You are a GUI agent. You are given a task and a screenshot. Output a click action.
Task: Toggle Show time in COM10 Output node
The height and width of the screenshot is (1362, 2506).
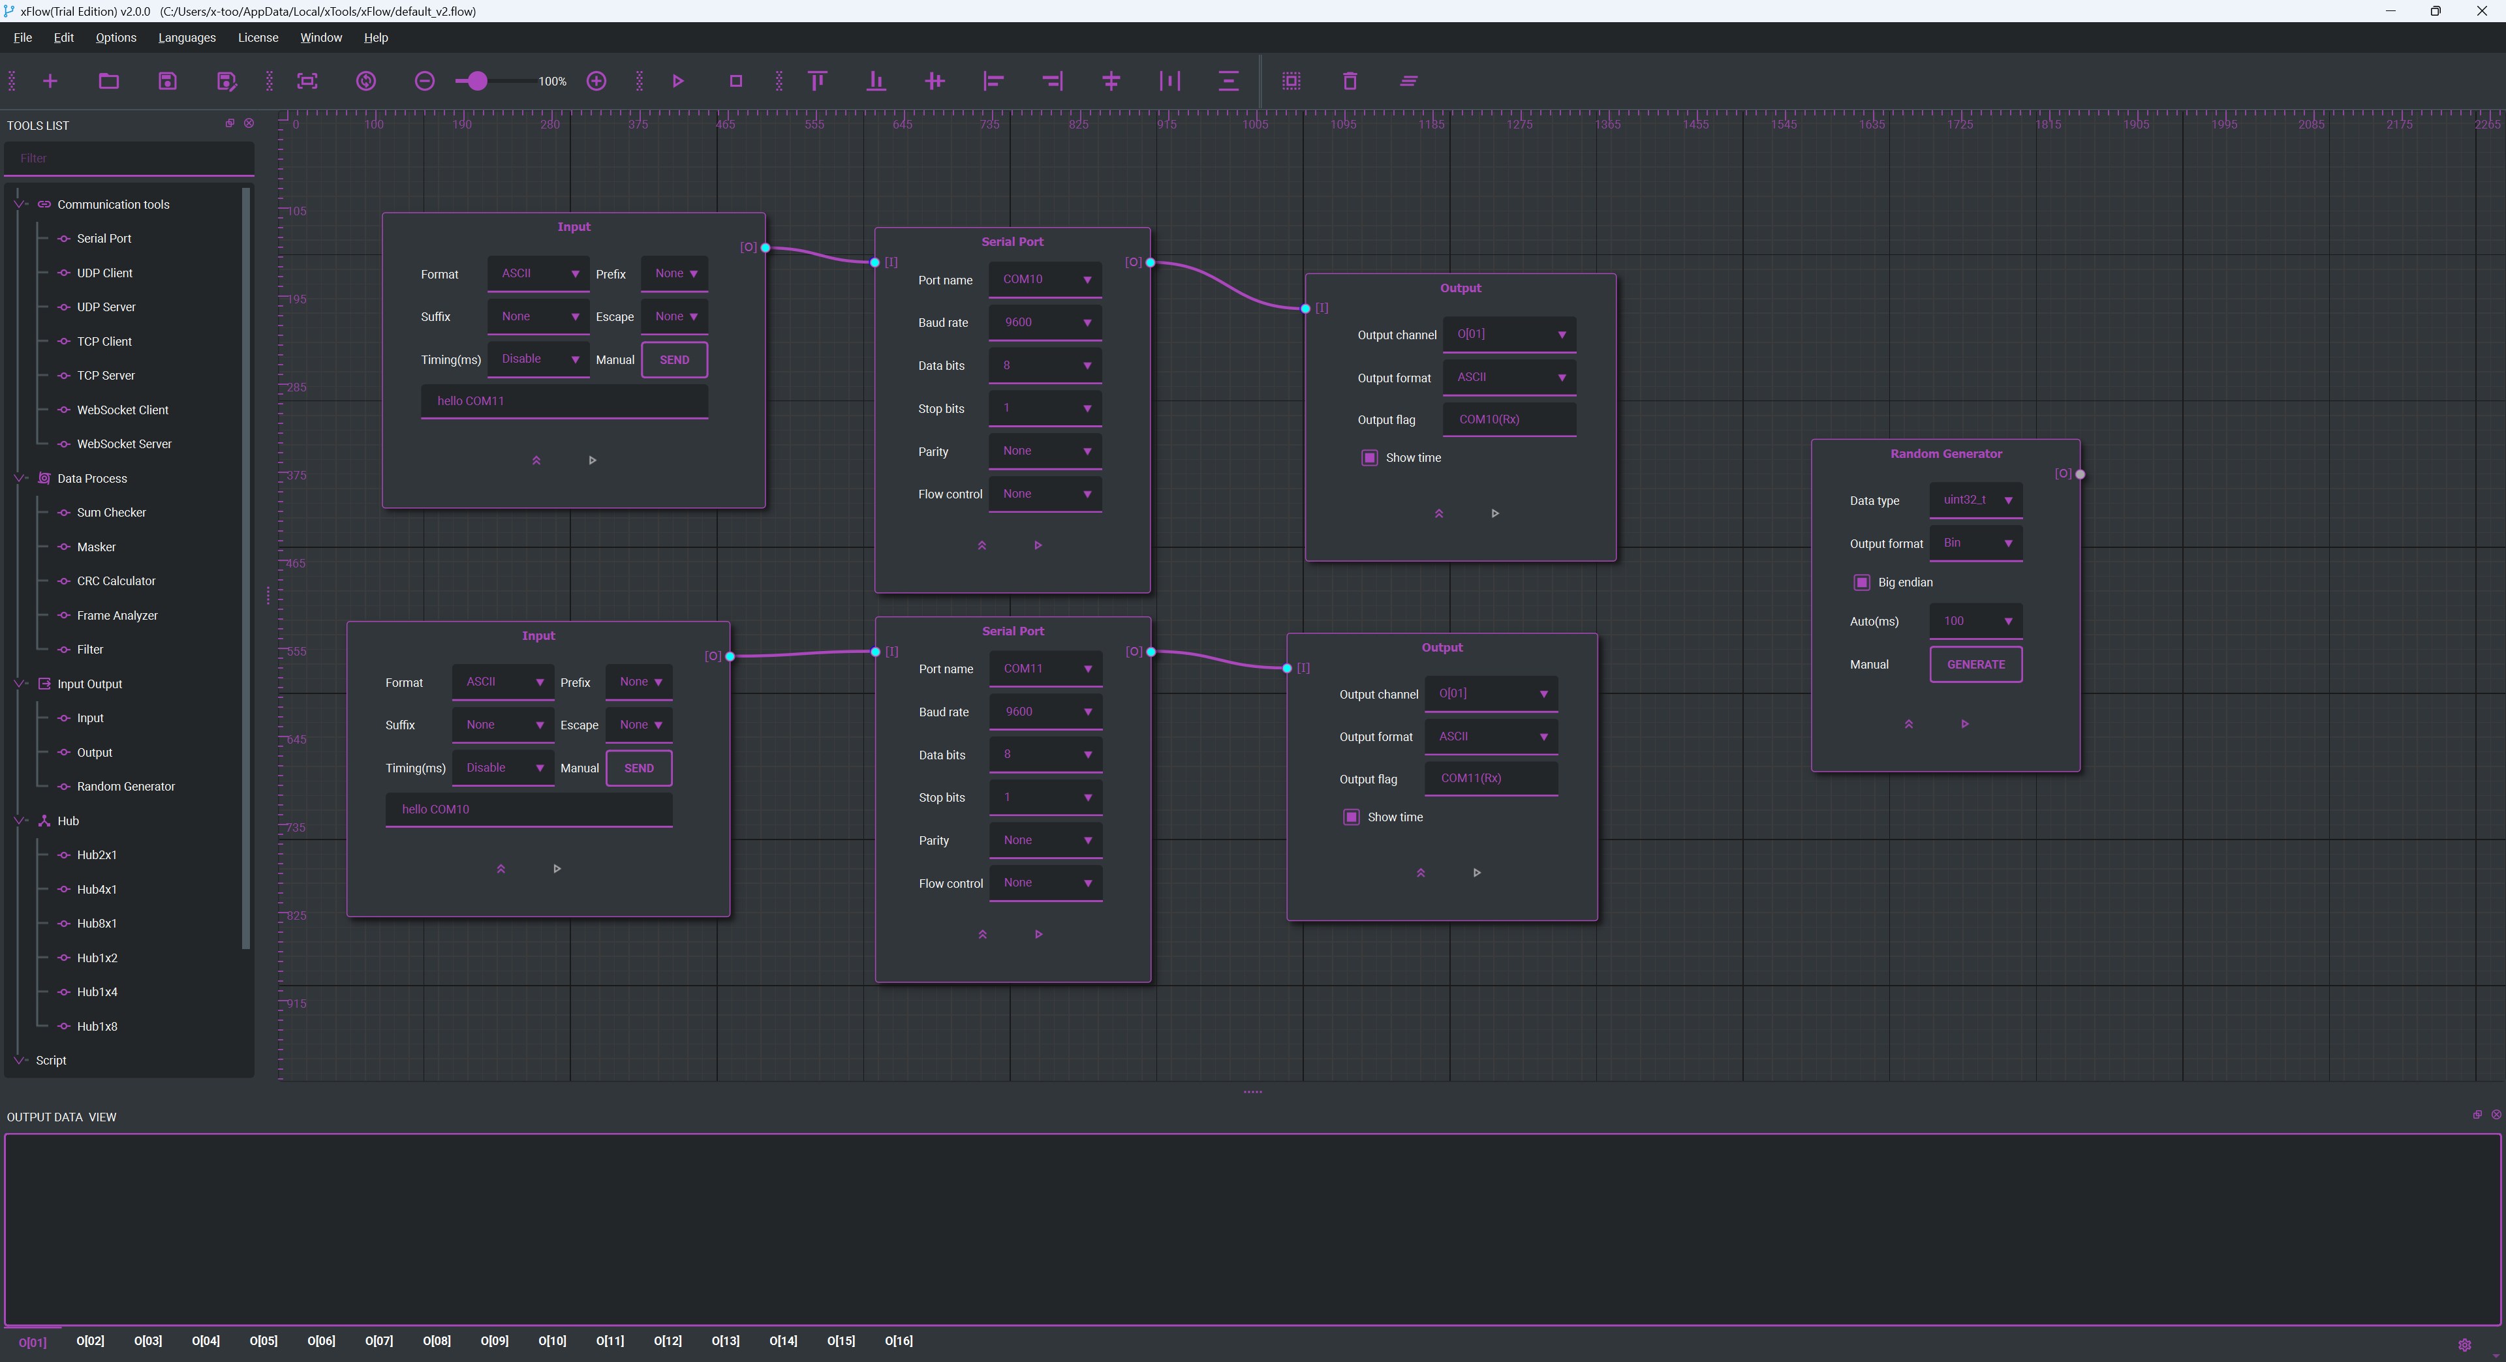1370,458
